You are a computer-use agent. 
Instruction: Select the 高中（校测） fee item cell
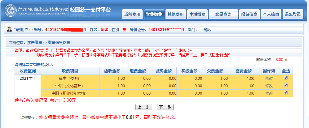click(70, 78)
